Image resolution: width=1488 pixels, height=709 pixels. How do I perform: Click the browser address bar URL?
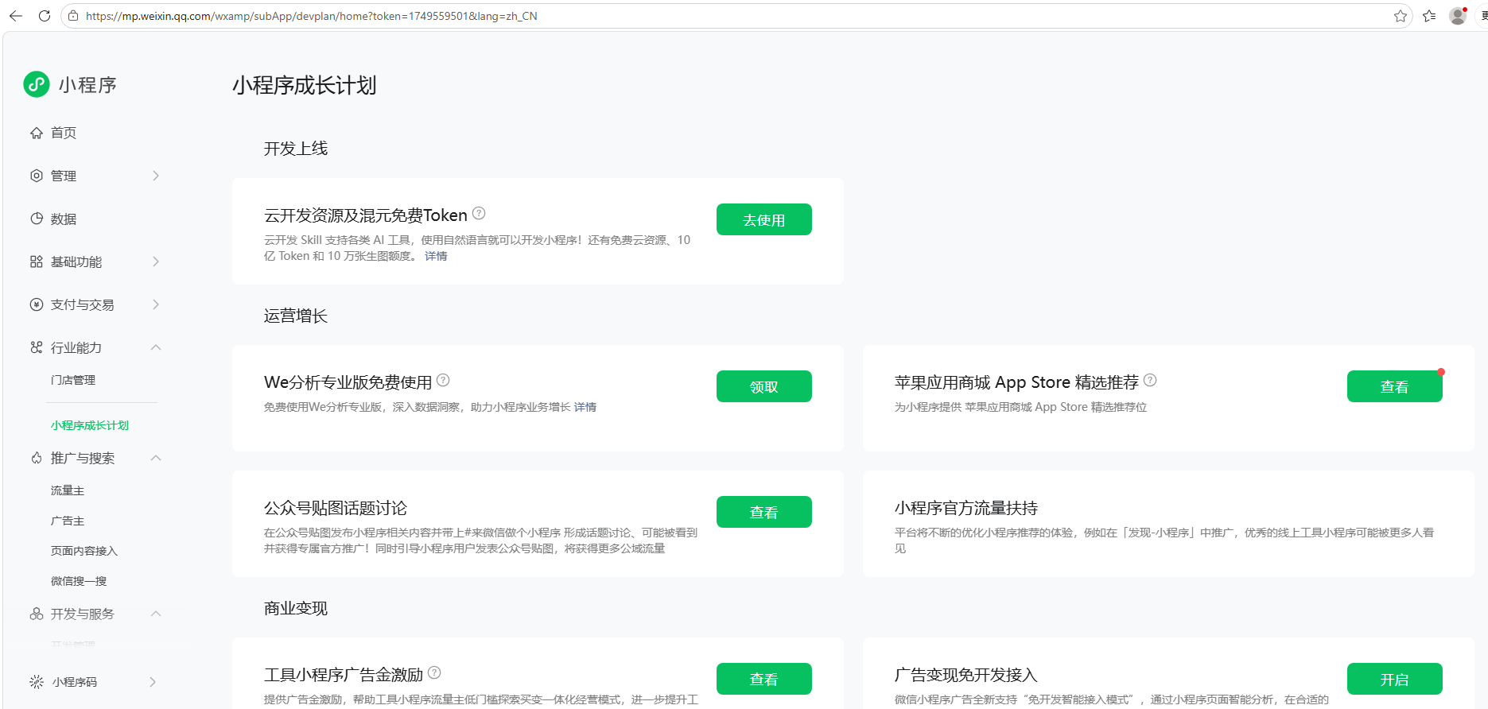pos(312,16)
